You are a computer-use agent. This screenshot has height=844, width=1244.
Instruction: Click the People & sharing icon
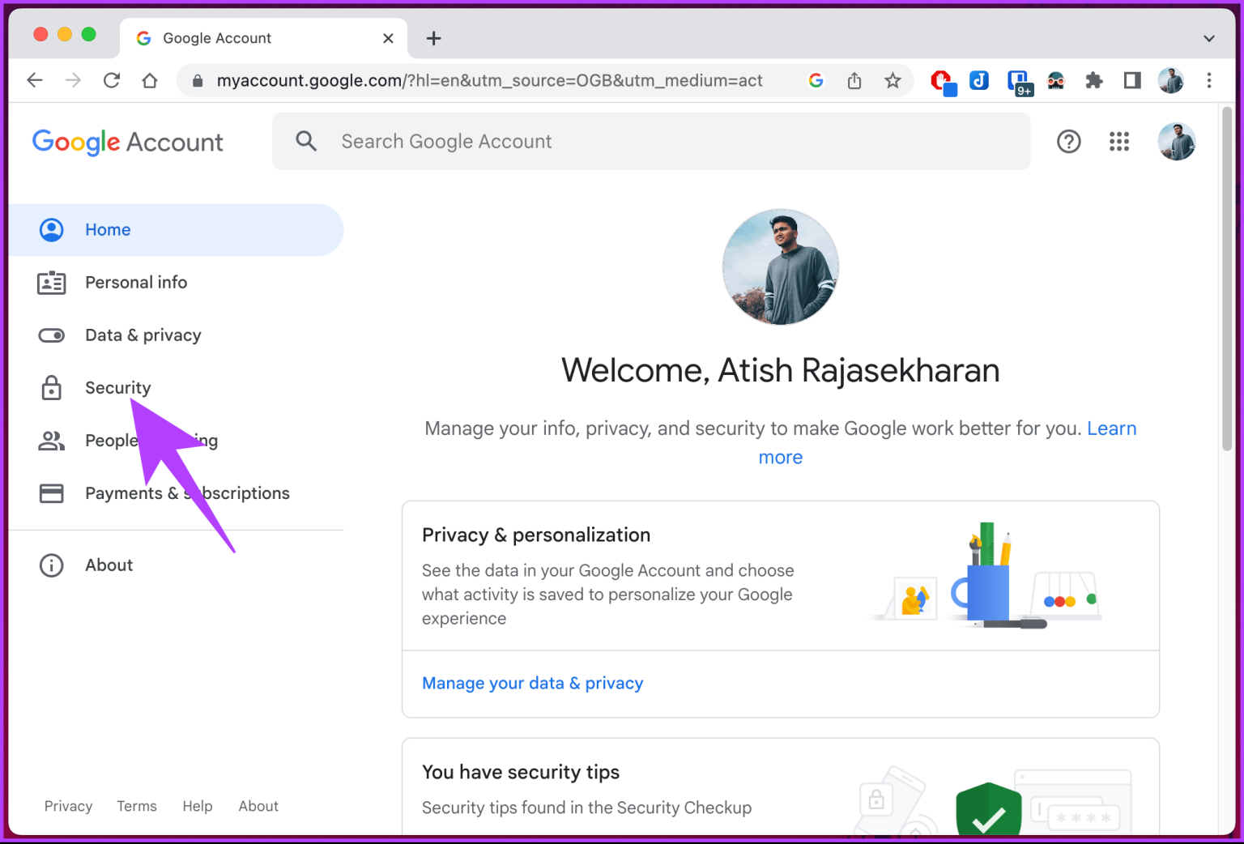(51, 440)
